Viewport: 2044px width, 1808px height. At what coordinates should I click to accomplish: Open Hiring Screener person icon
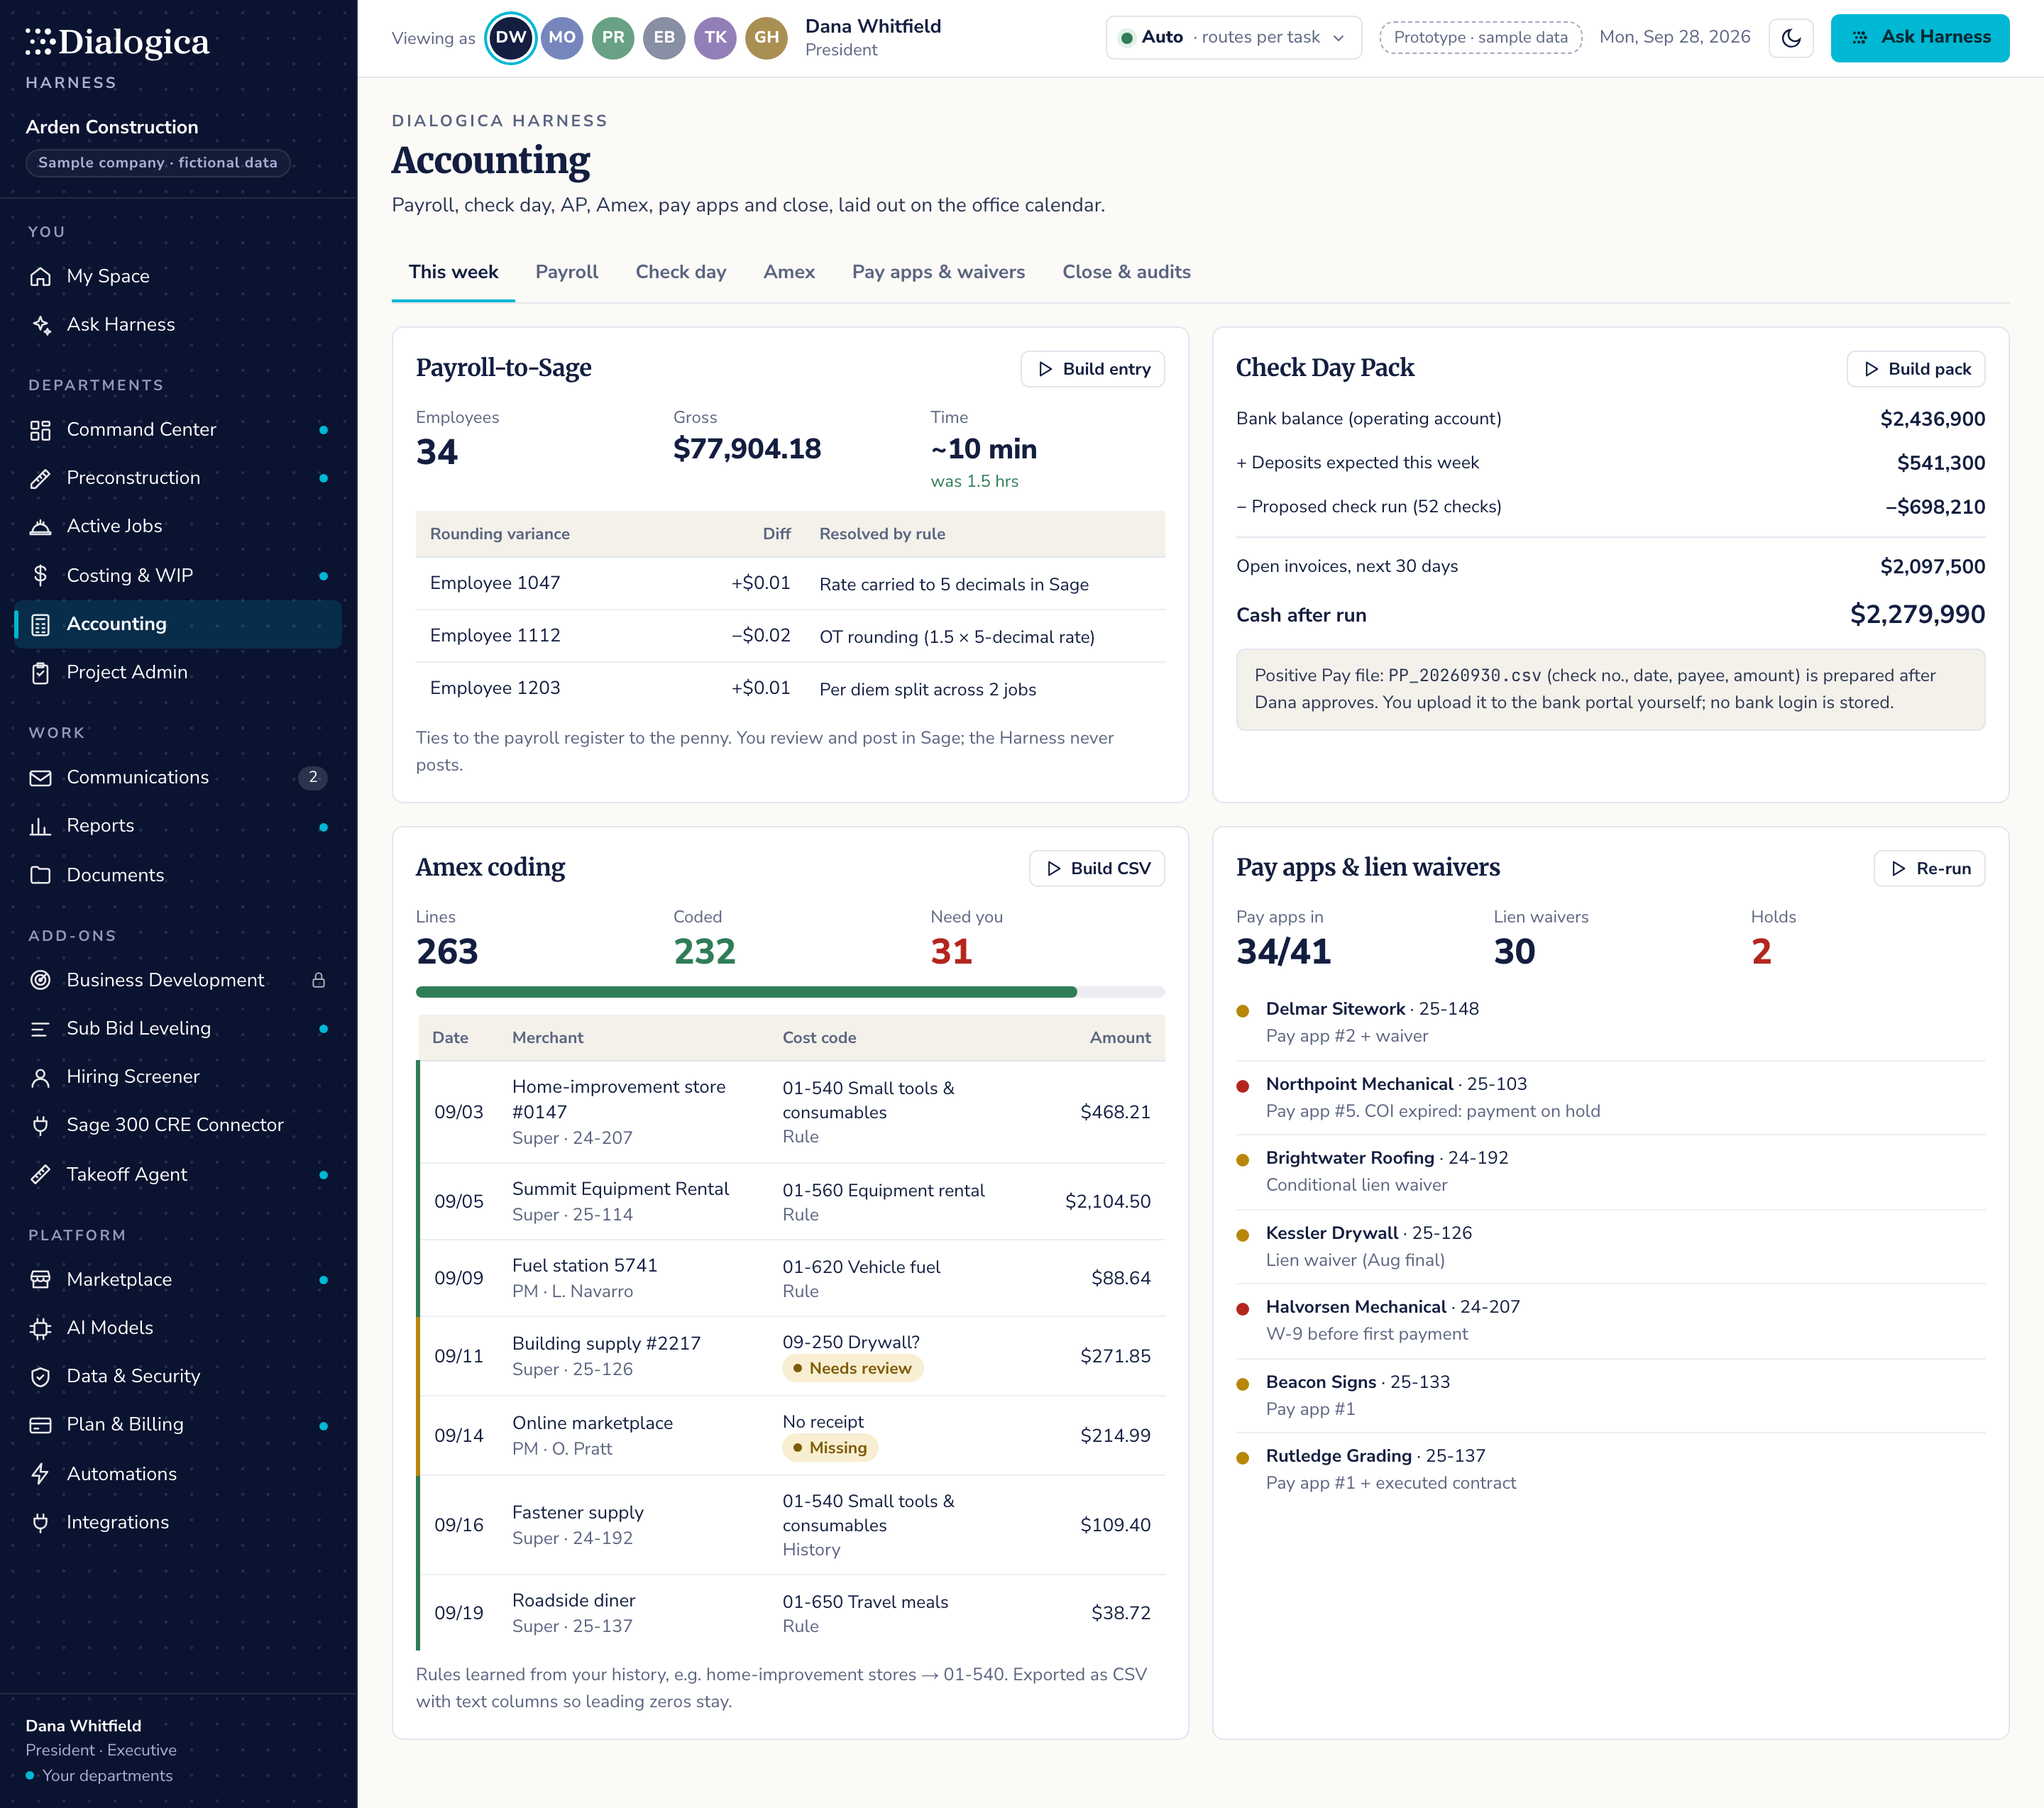40,1077
